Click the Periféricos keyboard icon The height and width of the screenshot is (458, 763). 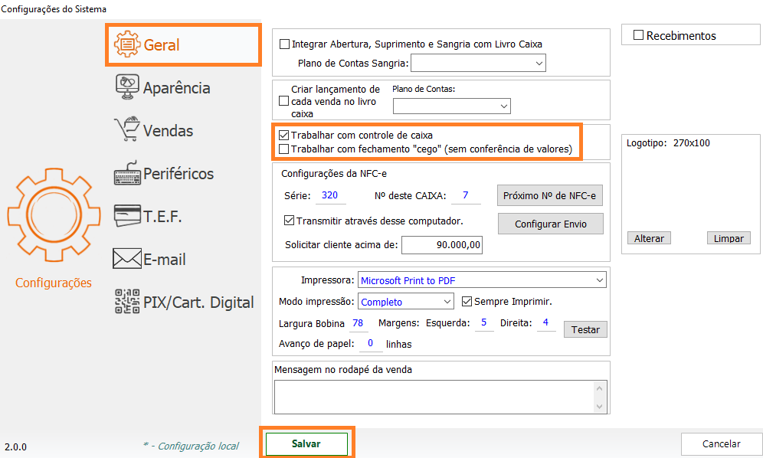(x=127, y=173)
